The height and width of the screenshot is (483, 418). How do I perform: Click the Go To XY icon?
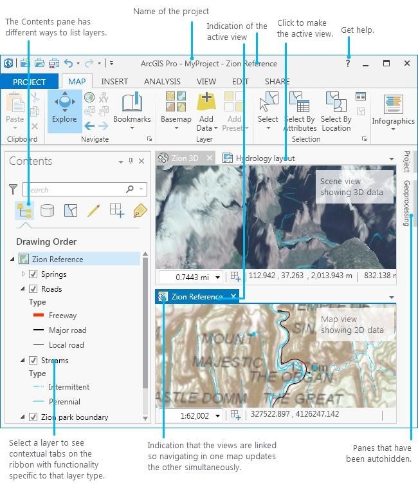(x=104, y=98)
